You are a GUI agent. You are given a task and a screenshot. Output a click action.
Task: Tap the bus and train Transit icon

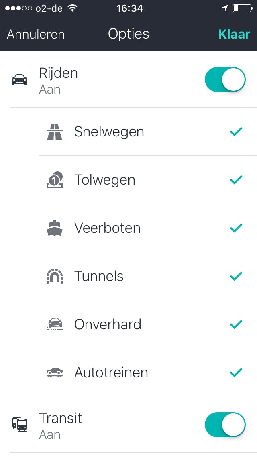(19, 424)
